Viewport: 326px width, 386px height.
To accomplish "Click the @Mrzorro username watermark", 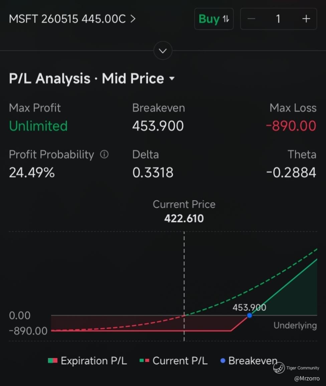I will click(307, 379).
